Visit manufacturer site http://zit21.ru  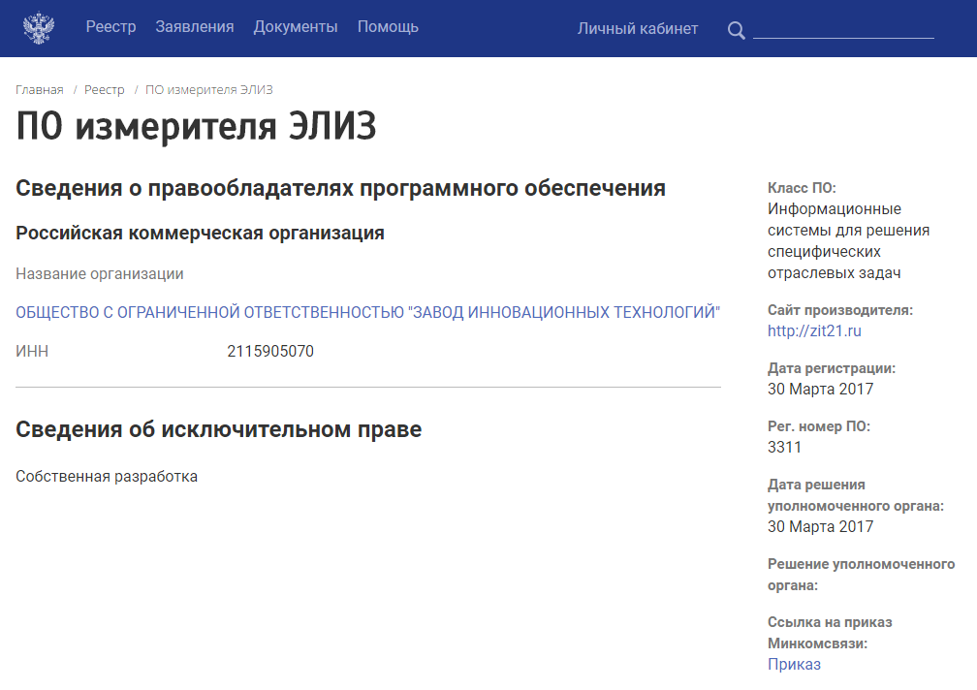pos(814,330)
